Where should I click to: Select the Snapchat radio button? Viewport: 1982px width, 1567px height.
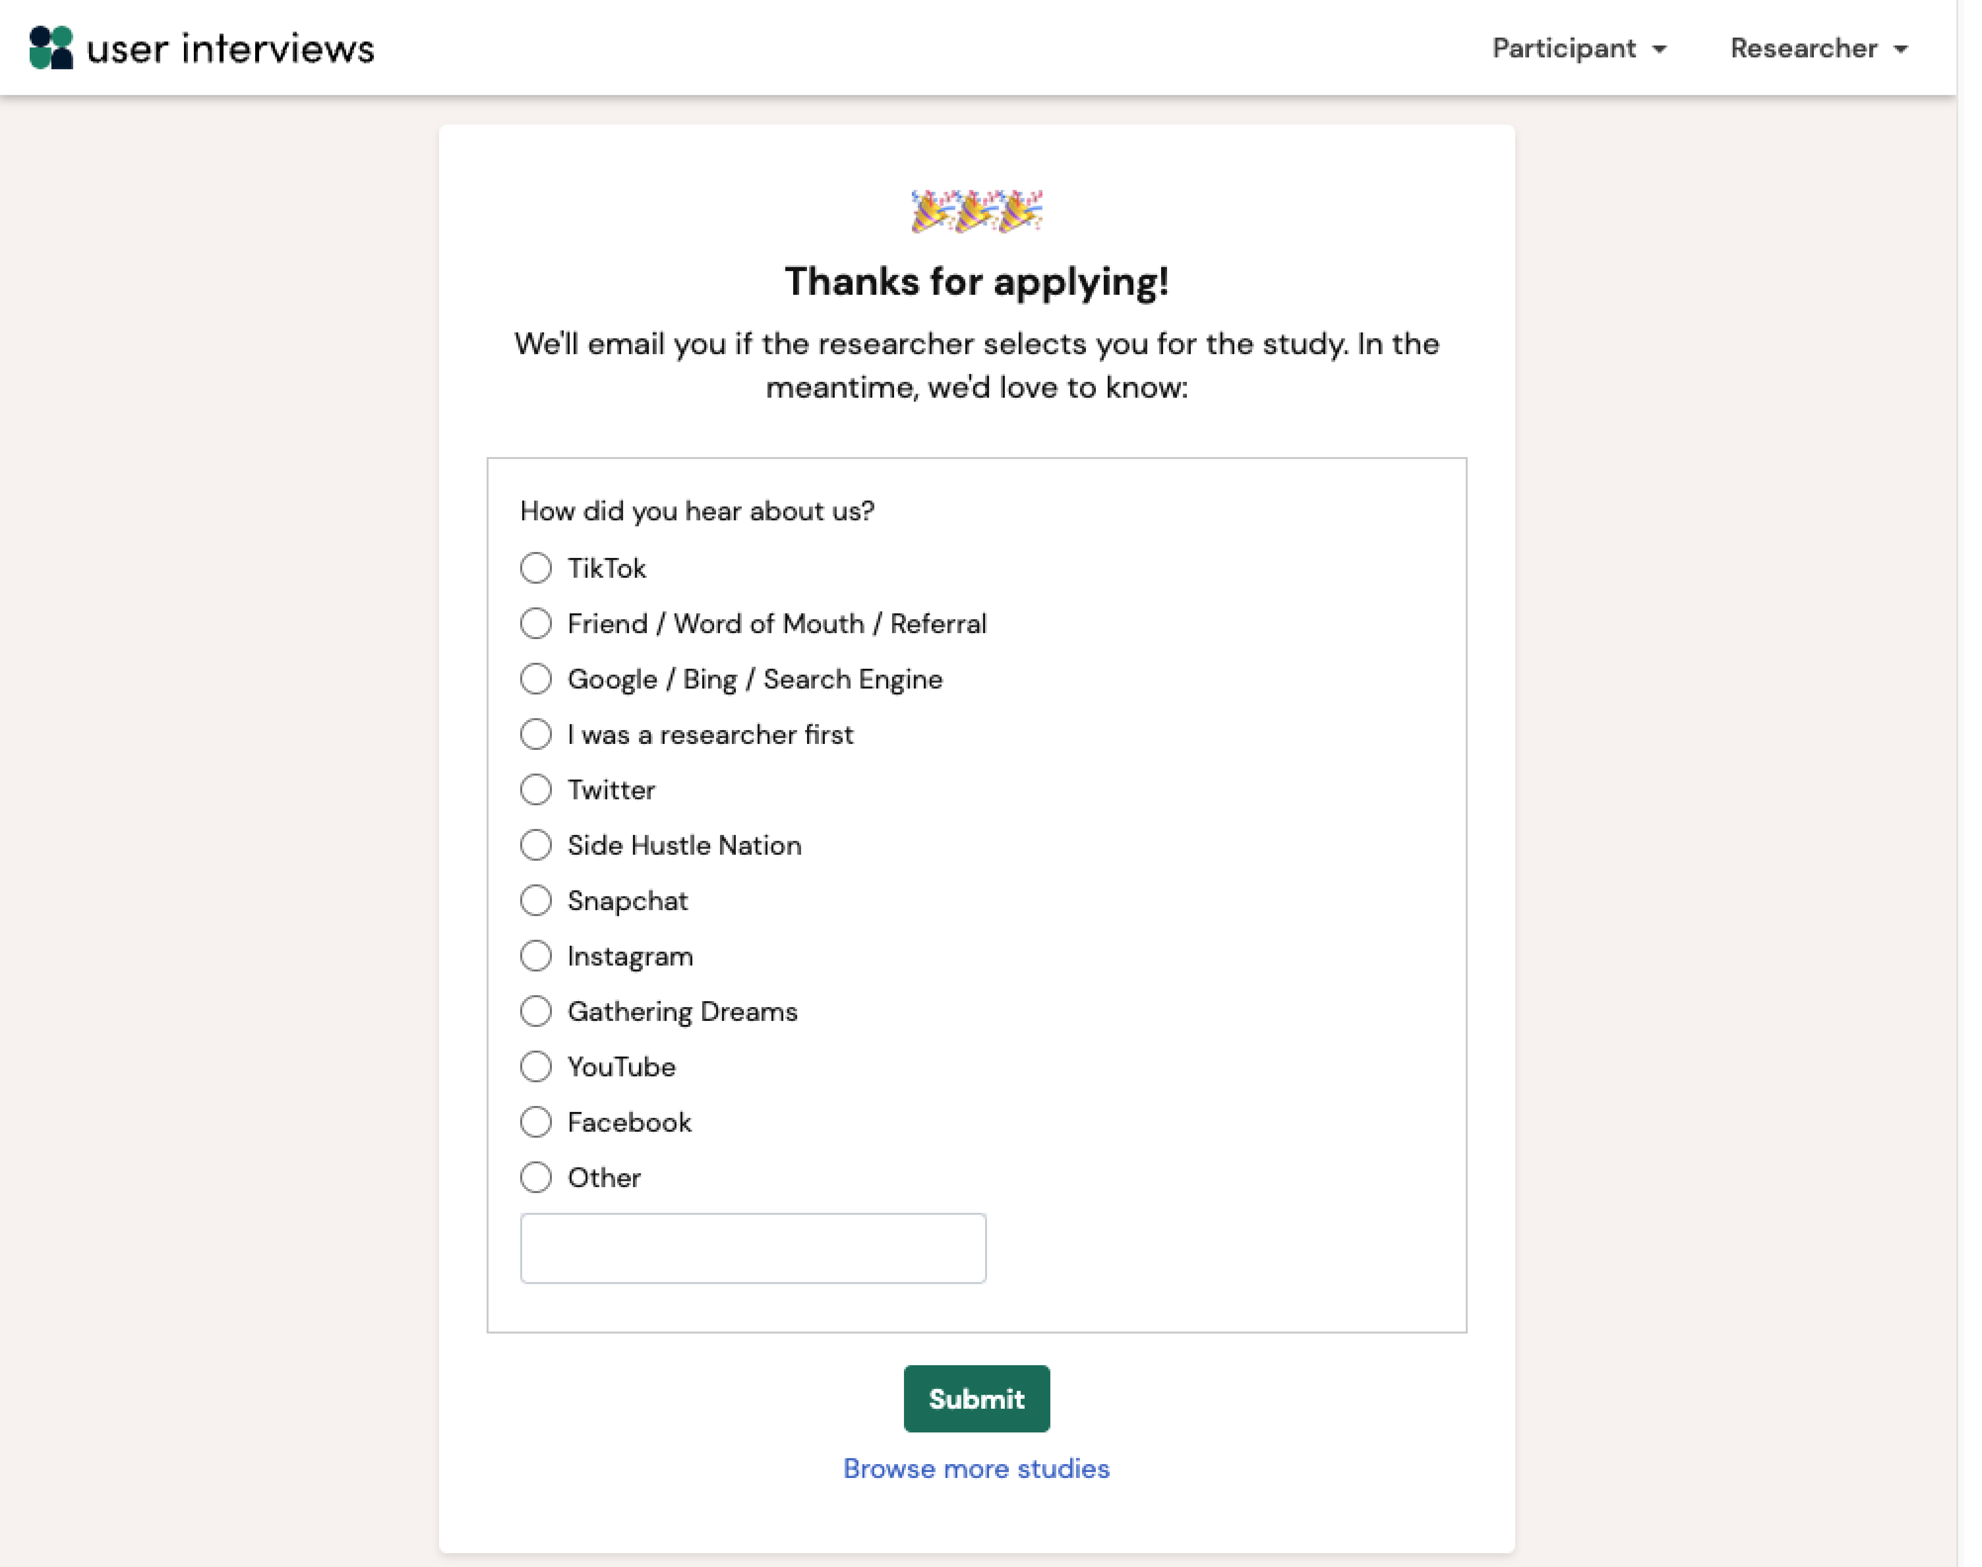pos(536,901)
